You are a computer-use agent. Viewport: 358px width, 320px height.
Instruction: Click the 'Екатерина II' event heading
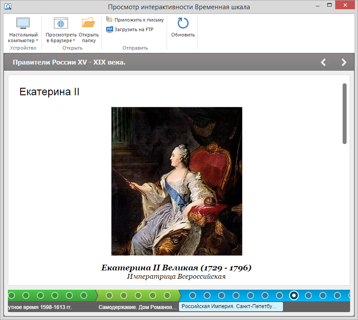click(49, 92)
